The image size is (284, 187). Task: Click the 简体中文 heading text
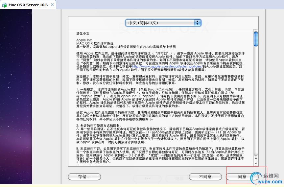(83, 34)
